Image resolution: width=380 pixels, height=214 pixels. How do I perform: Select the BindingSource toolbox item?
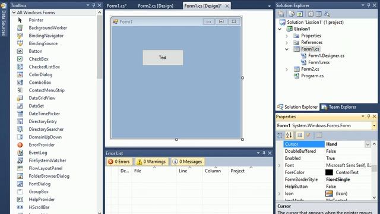point(43,43)
